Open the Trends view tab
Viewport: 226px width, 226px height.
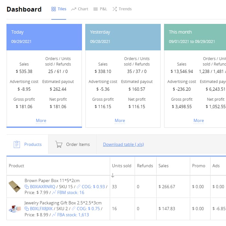[122, 9]
